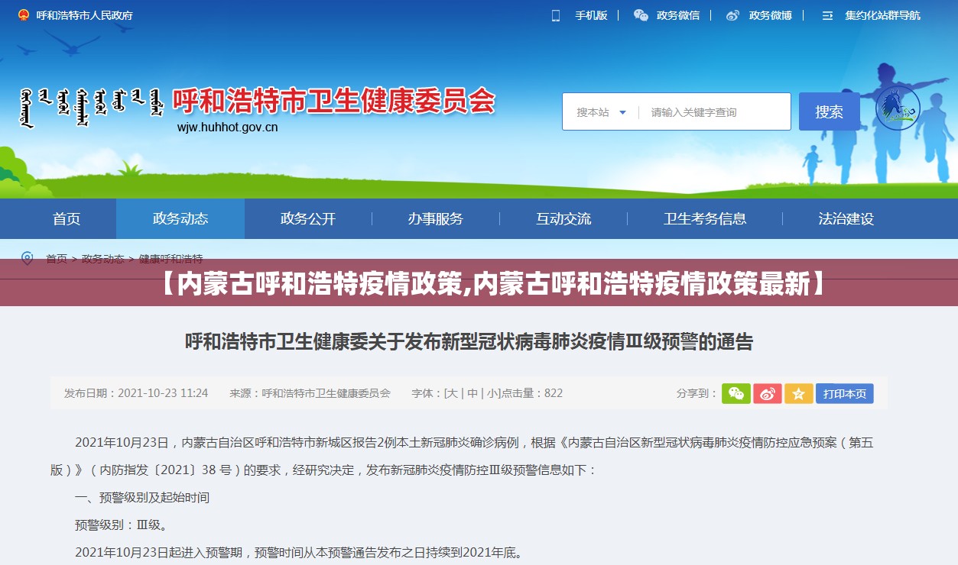Set font size to 小
The width and height of the screenshot is (958, 565).
pos(493,393)
